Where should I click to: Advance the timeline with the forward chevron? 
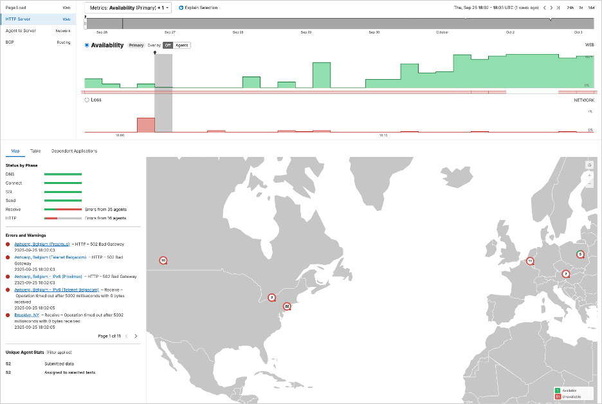click(551, 8)
